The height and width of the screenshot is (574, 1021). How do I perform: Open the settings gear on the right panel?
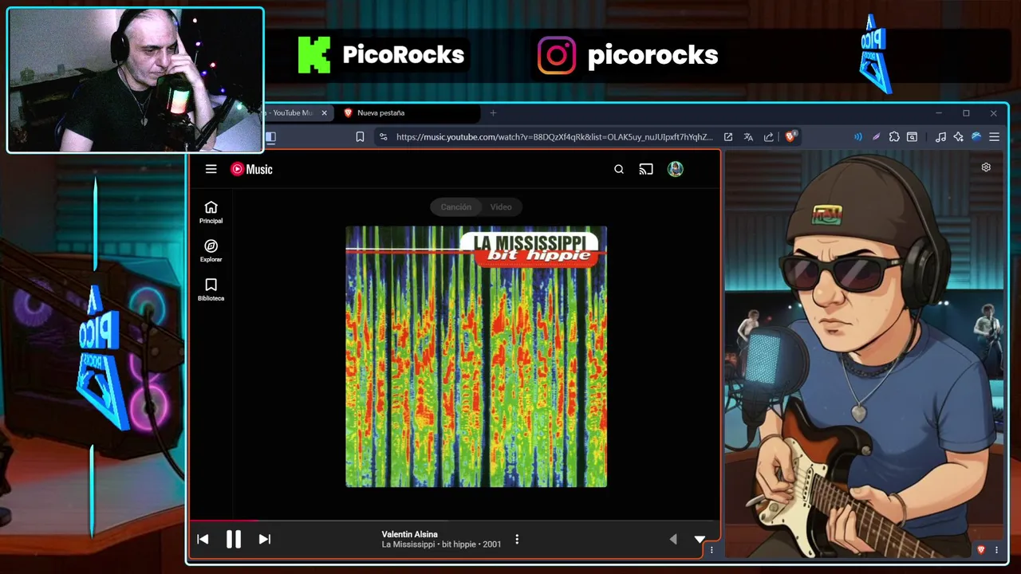point(986,167)
